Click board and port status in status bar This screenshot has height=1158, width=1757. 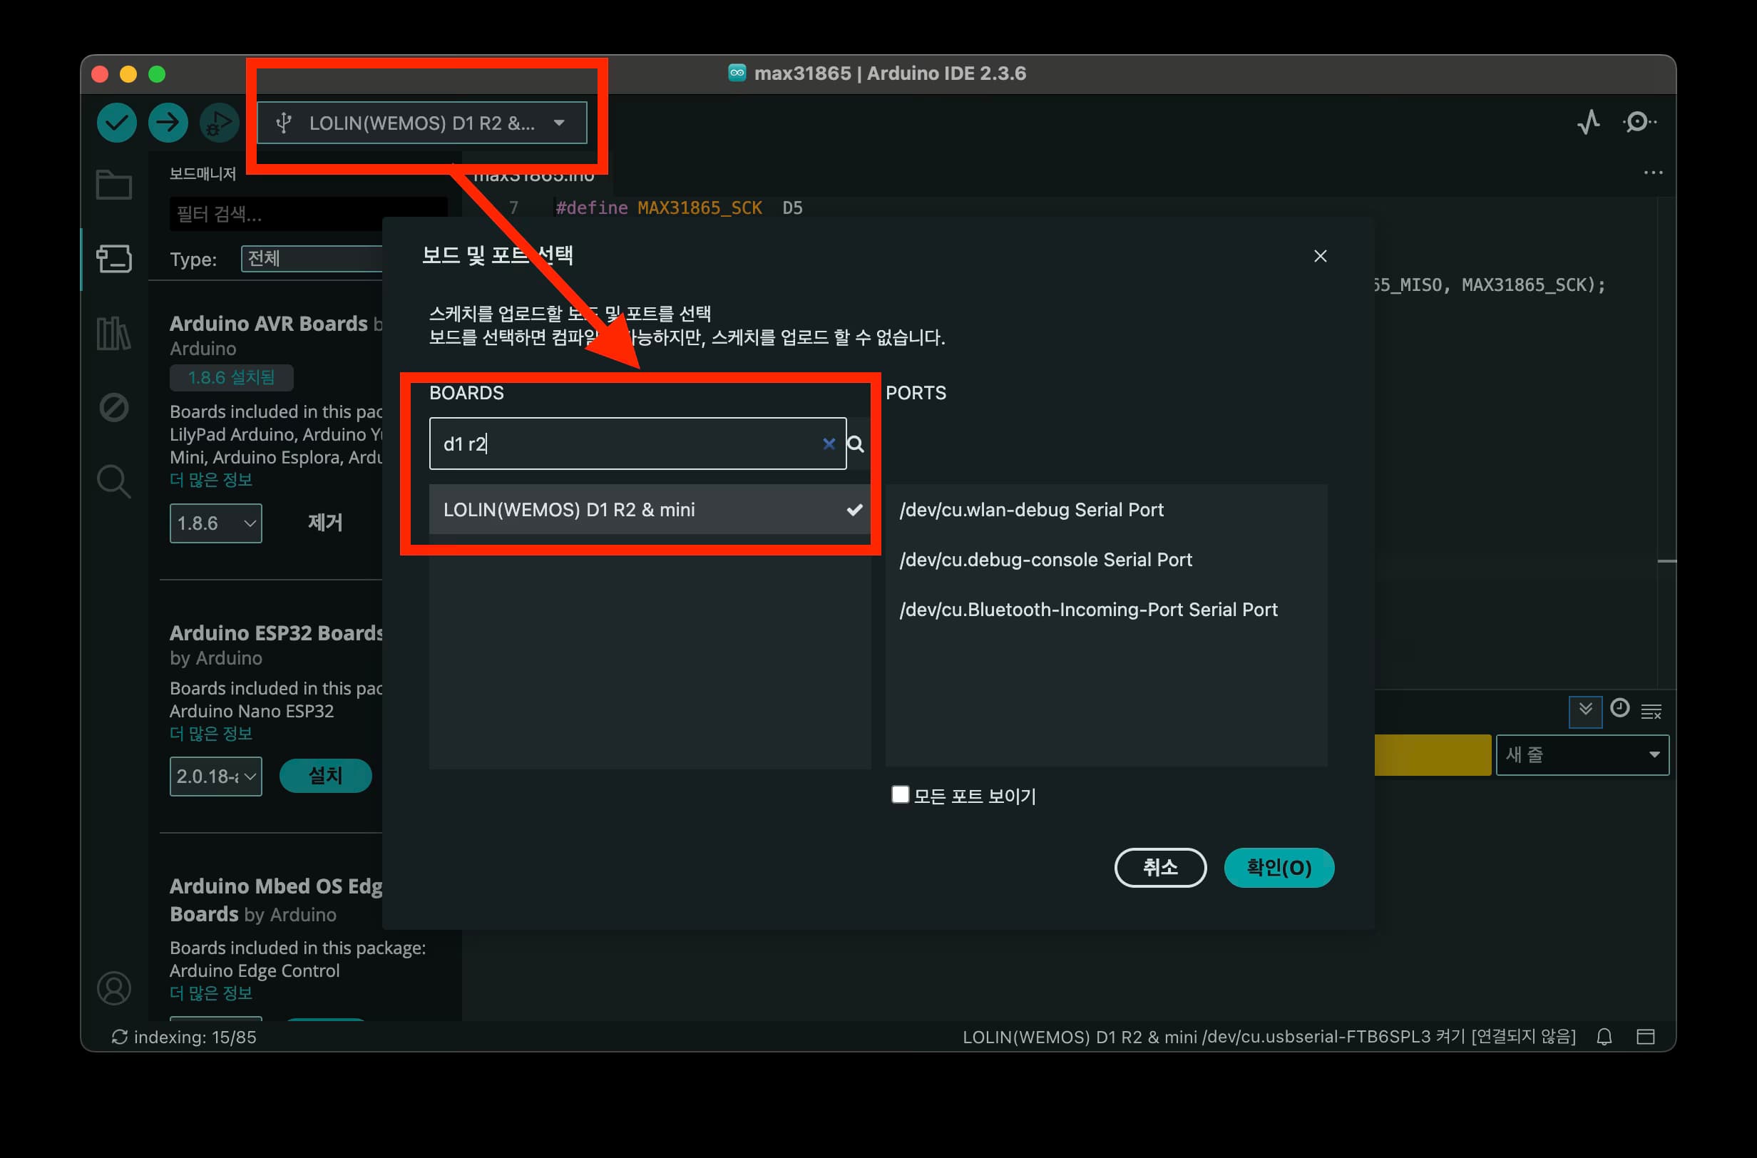(1269, 1037)
